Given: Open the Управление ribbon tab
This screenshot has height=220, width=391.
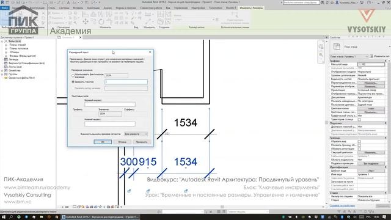Looking at the screenshot, I should [181, 8].
